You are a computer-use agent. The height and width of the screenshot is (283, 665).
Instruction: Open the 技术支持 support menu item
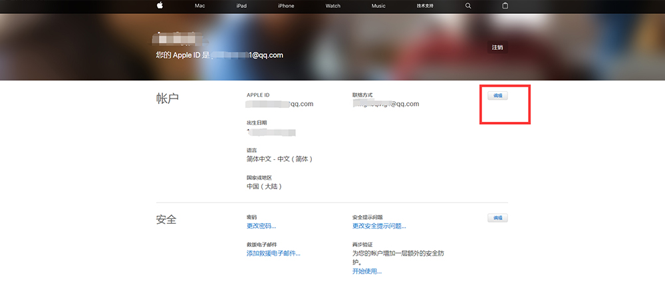[x=424, y=5]
